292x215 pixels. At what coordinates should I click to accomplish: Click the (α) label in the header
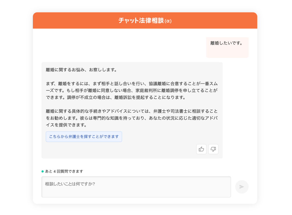tap(168, 21)
